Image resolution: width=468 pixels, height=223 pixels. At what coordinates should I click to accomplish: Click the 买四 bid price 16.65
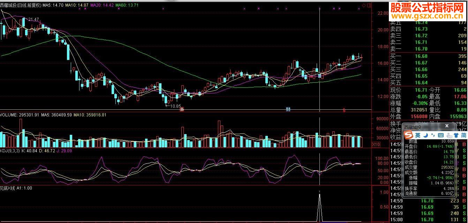click(421, 76)
